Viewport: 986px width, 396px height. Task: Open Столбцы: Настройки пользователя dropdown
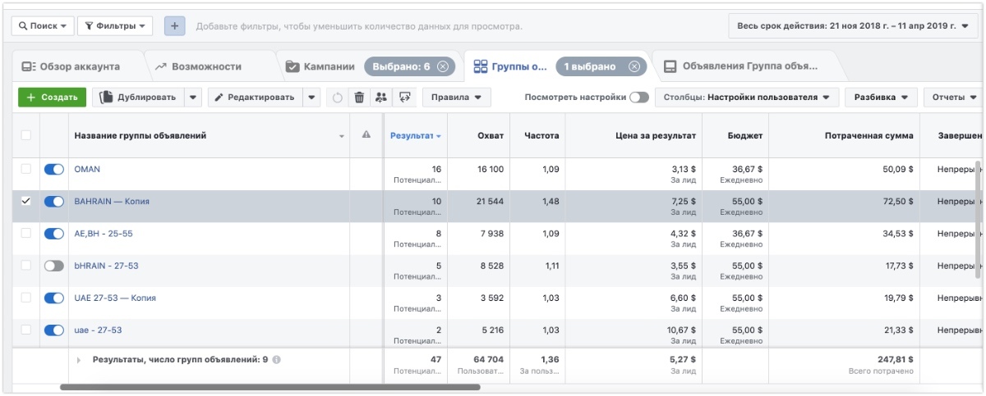click(747, 98)
